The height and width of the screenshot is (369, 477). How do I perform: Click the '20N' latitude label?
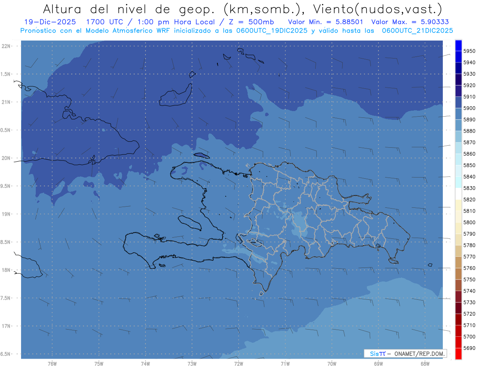[x=6, y=158]
